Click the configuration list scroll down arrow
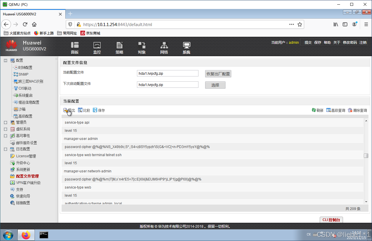The width and height of the screenshot is (372, 241). click(366, 202)
